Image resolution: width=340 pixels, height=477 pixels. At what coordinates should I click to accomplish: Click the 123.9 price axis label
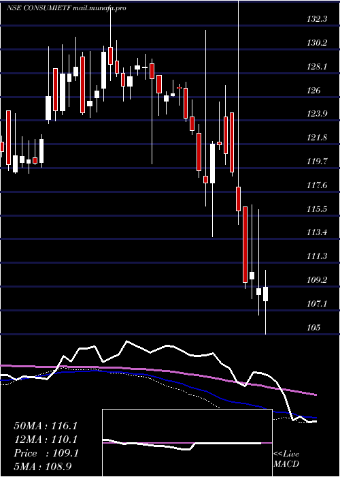317,114
